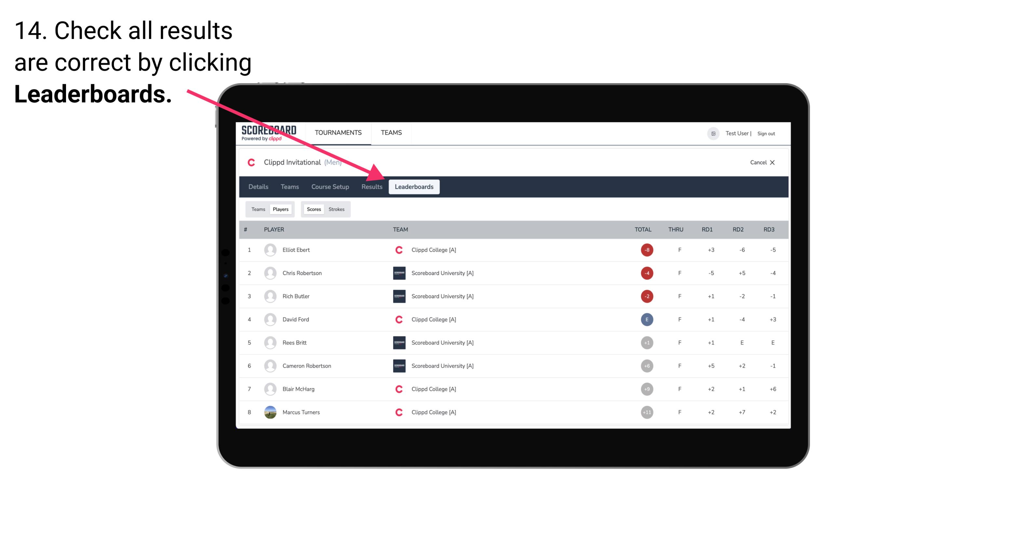The height and width of the screenshot is (551, 1025).
Task: Click the TOURNAMENTS navigation button
Action: tap(339, 132)
